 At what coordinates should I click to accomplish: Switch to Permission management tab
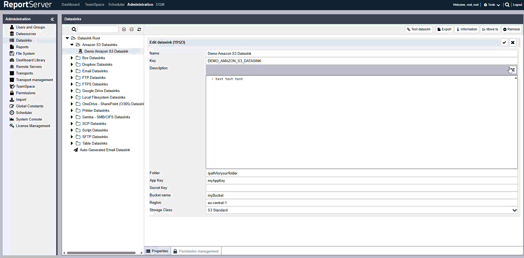pyautogui.click(x=196, y=251)
